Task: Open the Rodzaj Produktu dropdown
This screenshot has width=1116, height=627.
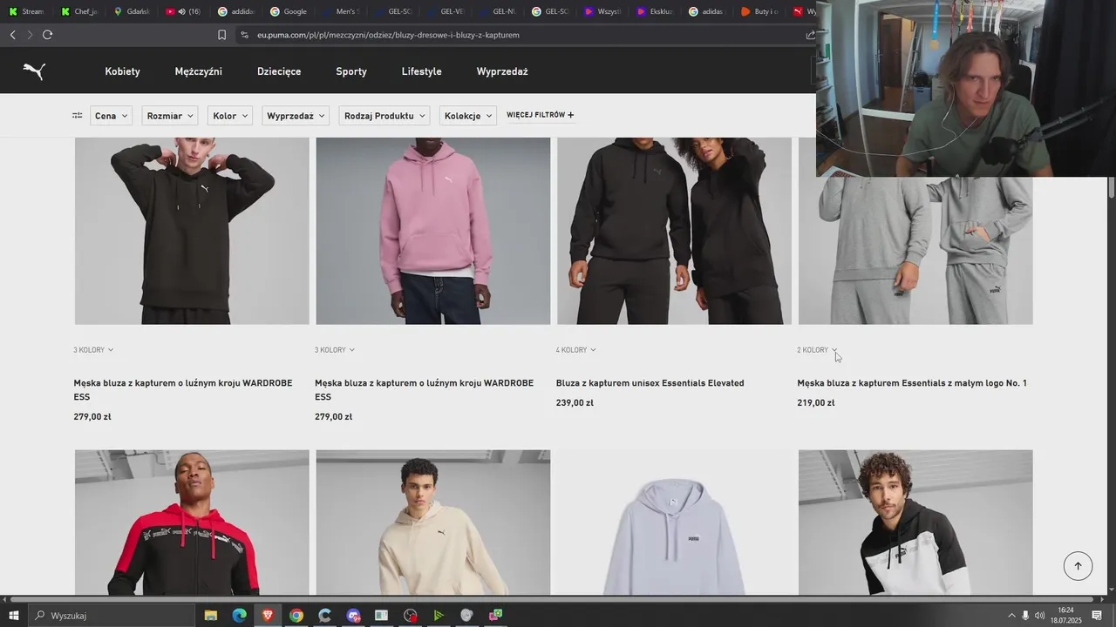Action: (384, 116)
